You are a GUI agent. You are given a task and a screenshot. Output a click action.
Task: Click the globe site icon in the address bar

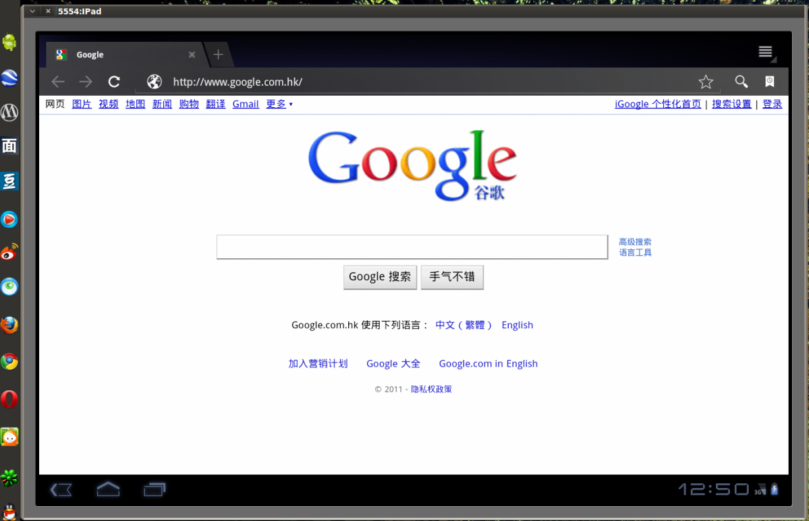[x=155, y=82]
